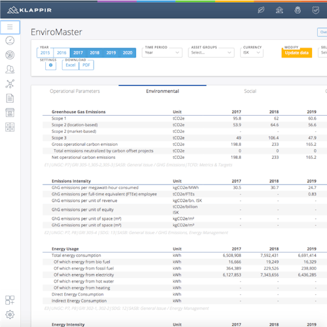The height and width of the screenshot is (327, 327).
Task: Click the Scope 3 row label
Action: coord(59,138)
